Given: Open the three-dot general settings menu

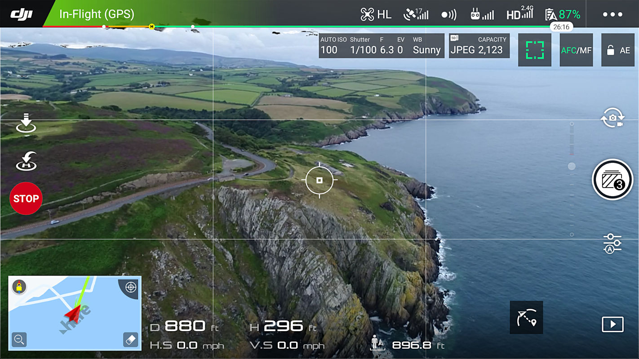Looking at the screenshot, I should click(x=612, y=14).
